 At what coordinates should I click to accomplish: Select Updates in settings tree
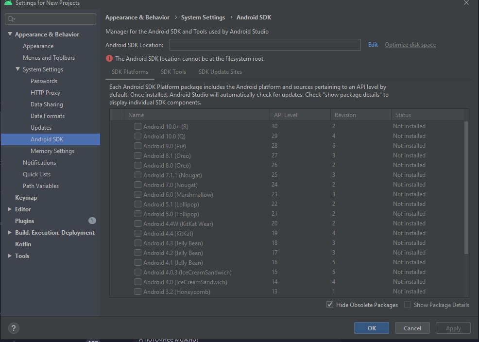point(41,128)
